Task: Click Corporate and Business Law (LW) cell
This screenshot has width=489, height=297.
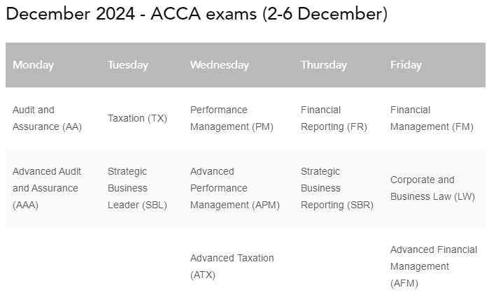Action: [x=432, y=188]
